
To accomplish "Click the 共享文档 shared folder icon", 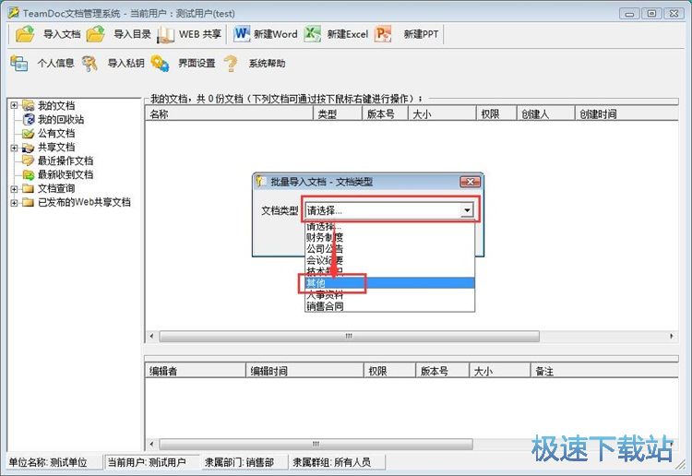I will (29, 147).
